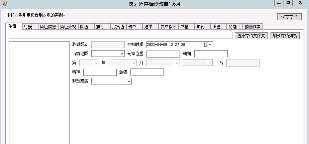Switch to the 传书 tab

click(134, 27)
